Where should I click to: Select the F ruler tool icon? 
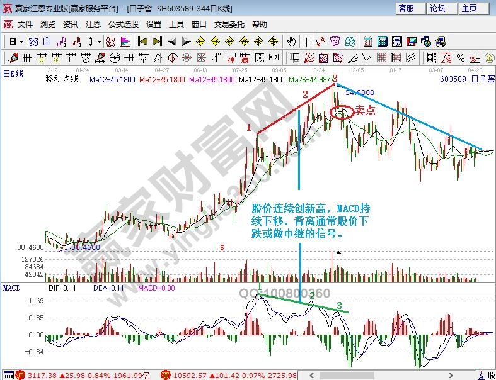click(71, 58)
